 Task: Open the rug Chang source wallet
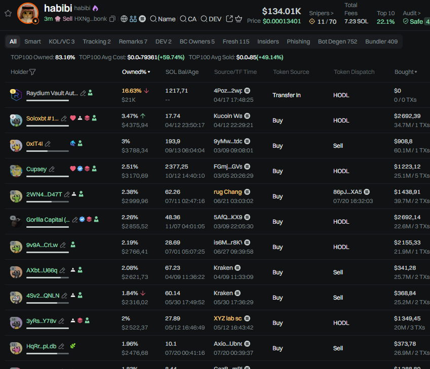coord(227,192)
